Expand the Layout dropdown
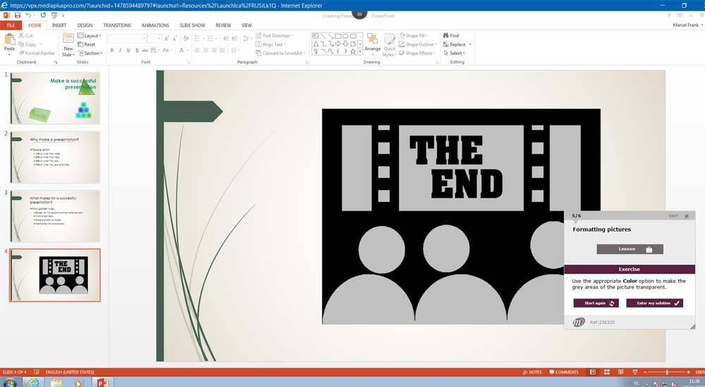The width and height of the screenshot is (705, 387). (x=92, y=35)
